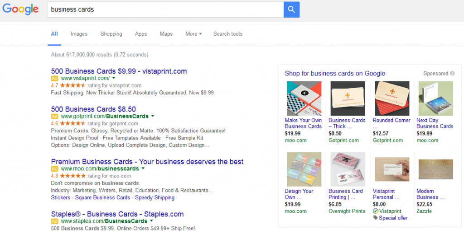Click 'Design Your Own' product title
The height and width of the screenshot is (239, 464).
click(x=299, y=194)
